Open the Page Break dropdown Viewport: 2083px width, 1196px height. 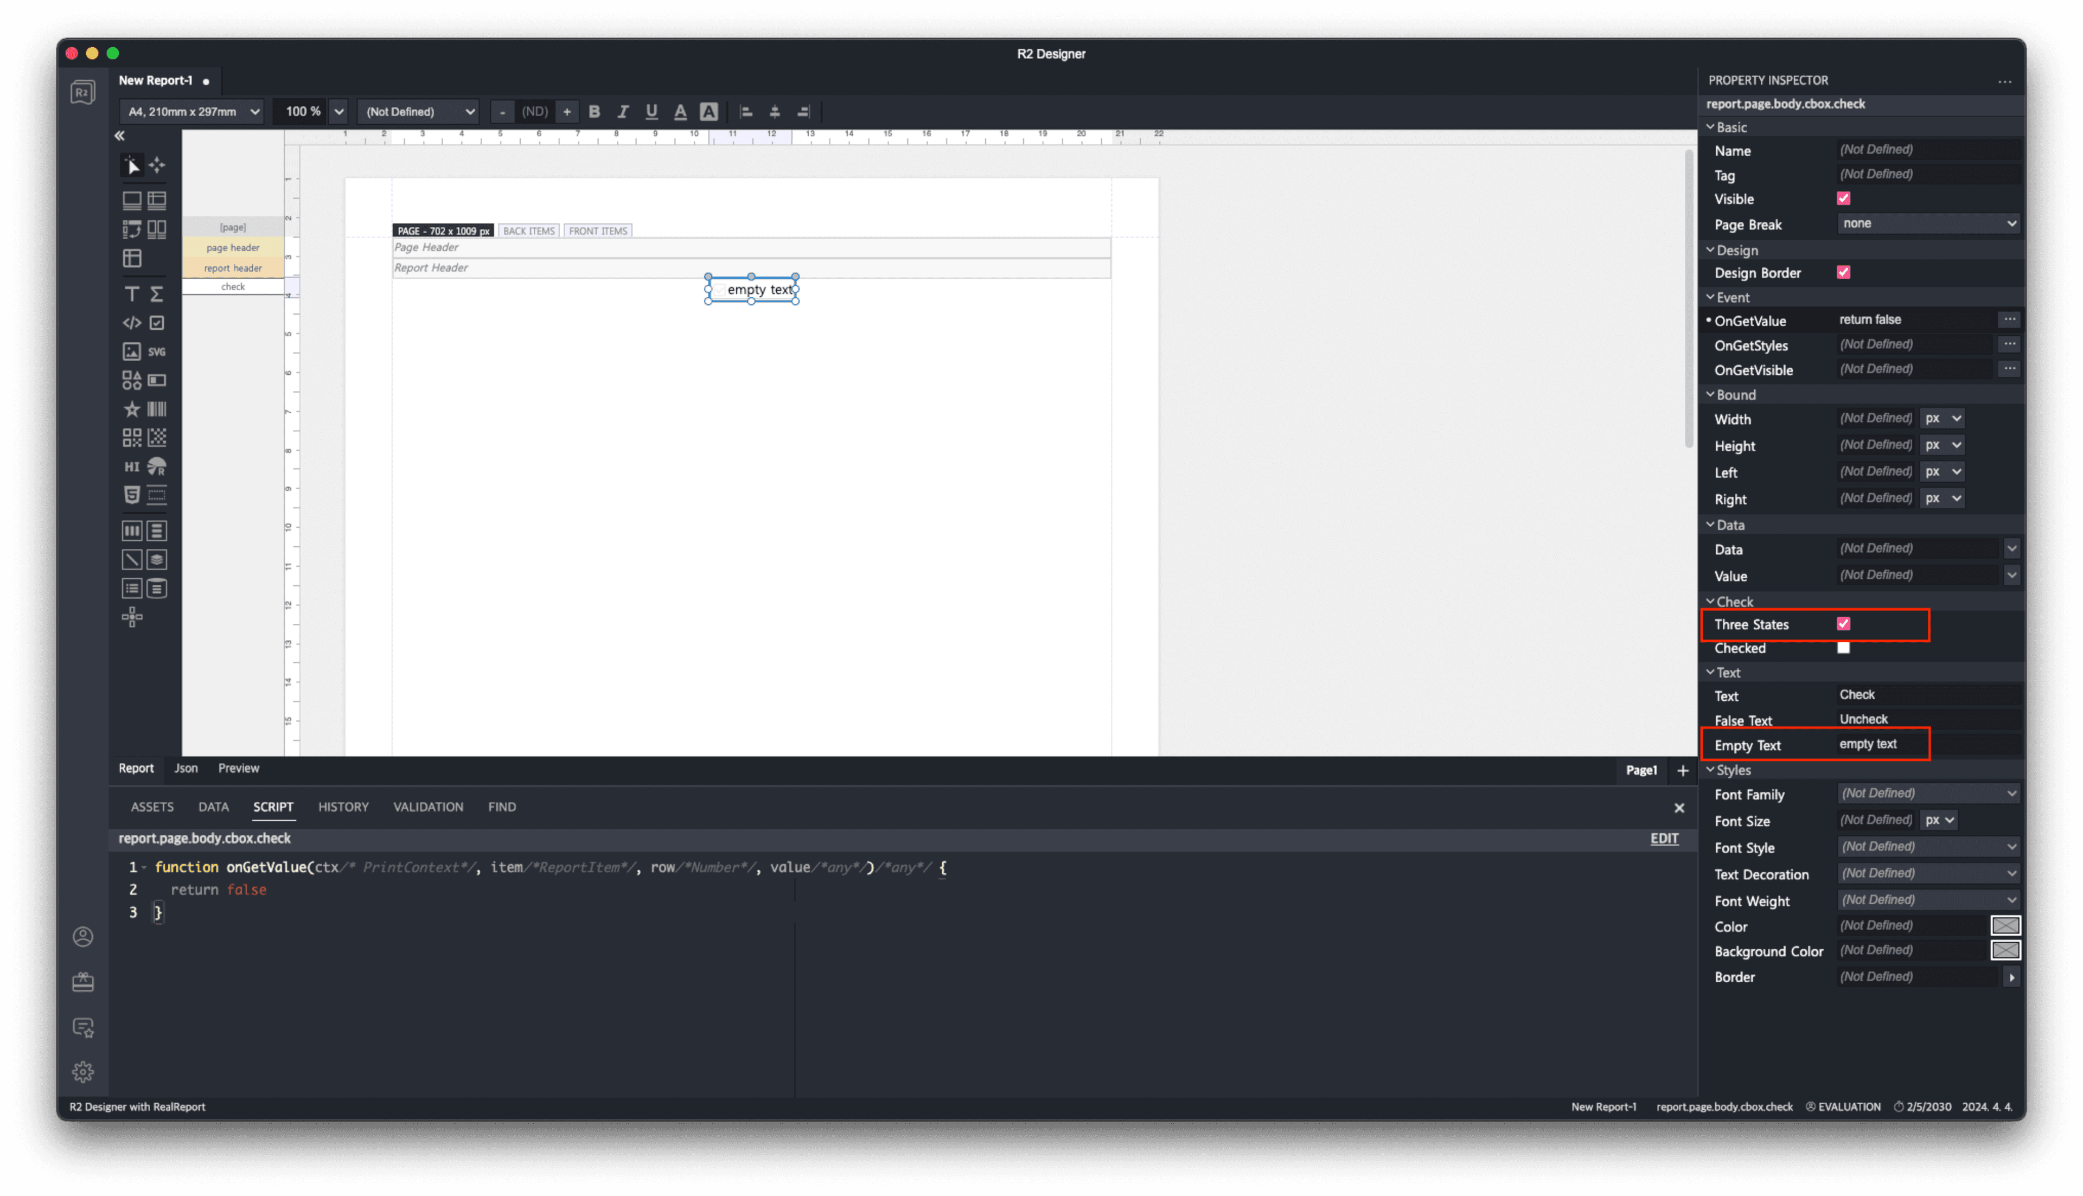1928,223
